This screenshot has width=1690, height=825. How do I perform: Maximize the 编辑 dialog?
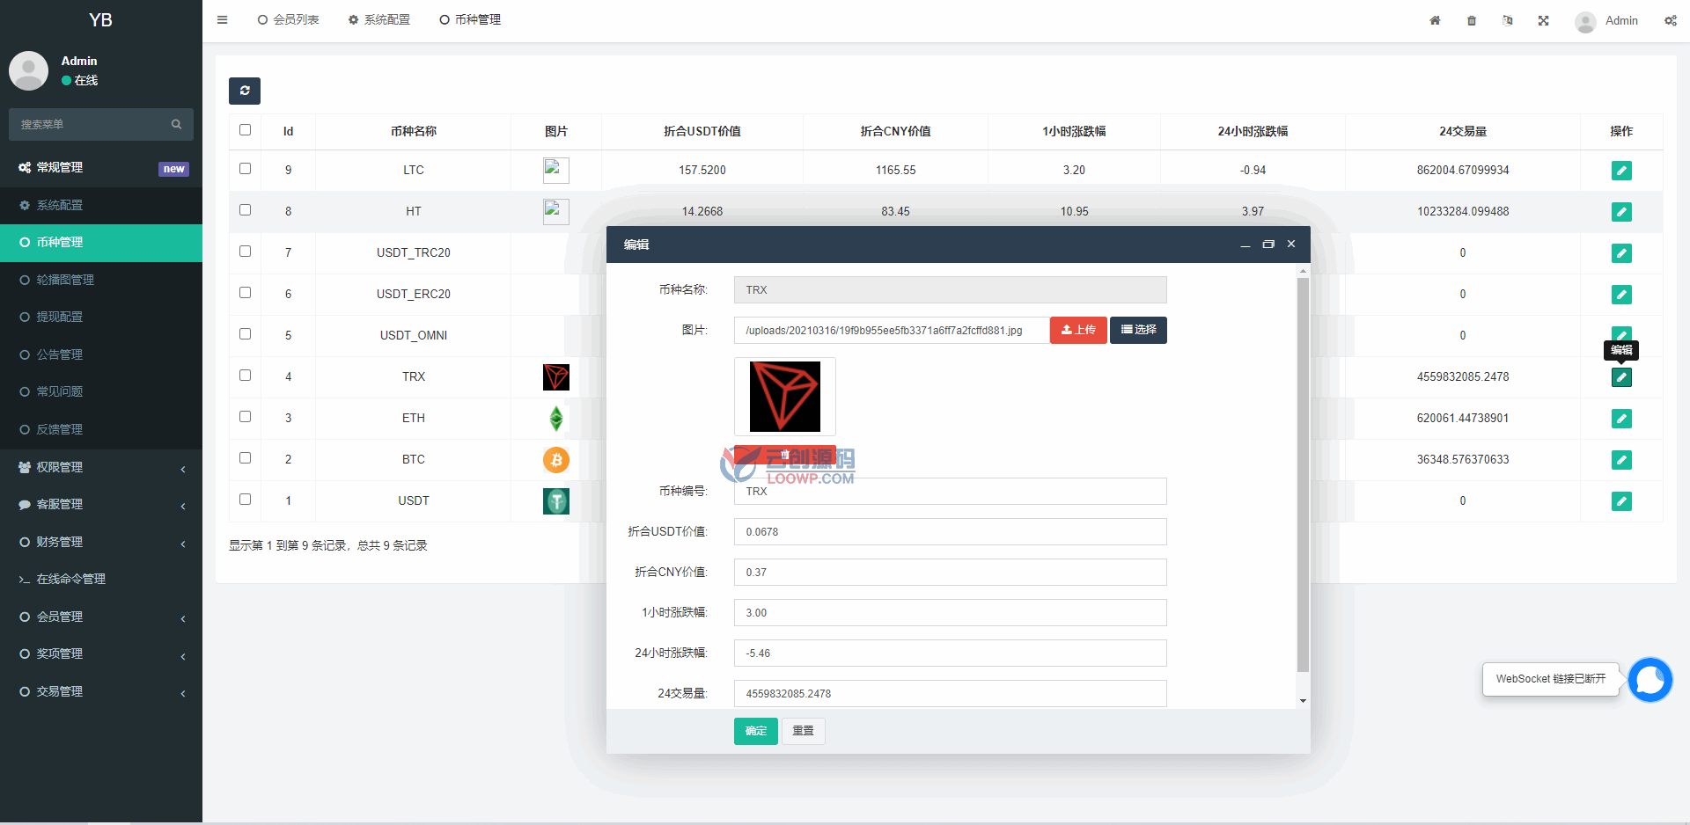coord(1268,245)
